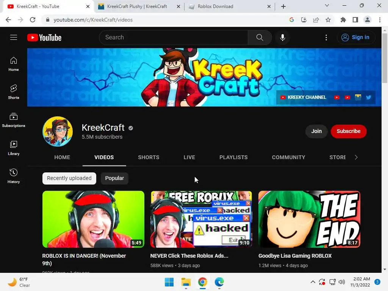This screenshot has height=291, width=388.
Task: Open the PLAYLISTS channel tab
Action: pyautogui.click(x=233, y=157)
